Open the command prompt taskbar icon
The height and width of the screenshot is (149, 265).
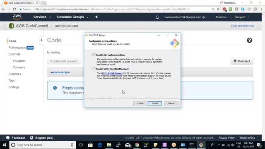(x=192, y=145)
